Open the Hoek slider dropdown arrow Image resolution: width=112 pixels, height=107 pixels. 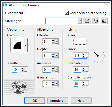87,56
